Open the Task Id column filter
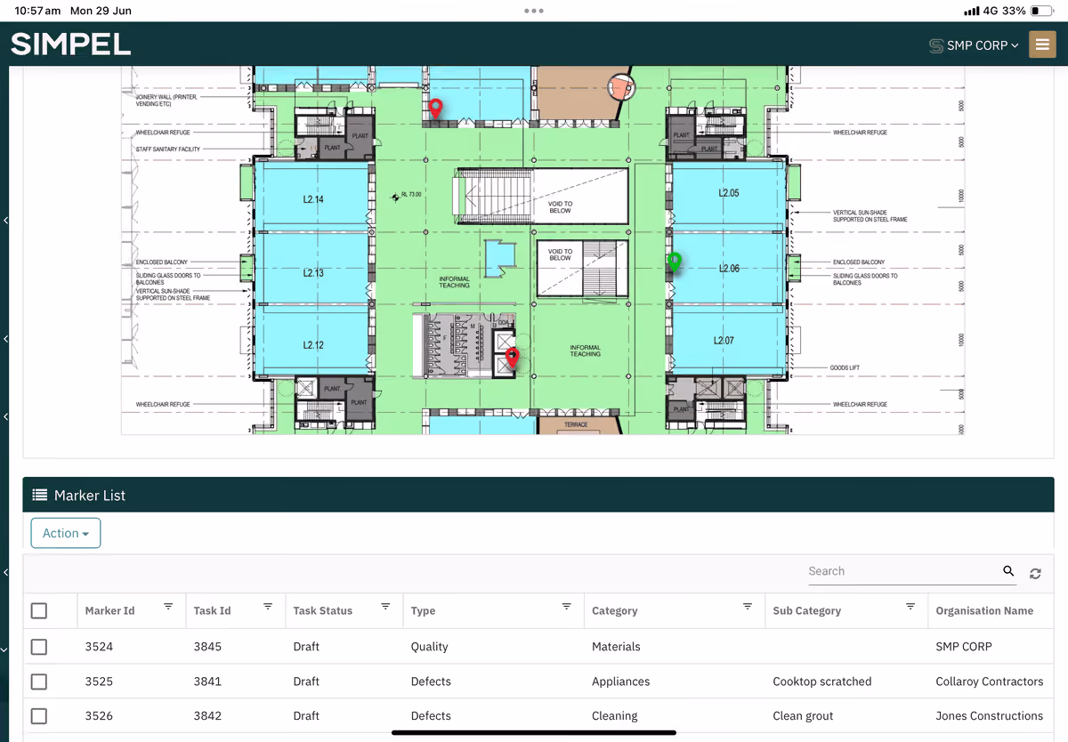Viewport: 1068px width, 742px height. 268,606
